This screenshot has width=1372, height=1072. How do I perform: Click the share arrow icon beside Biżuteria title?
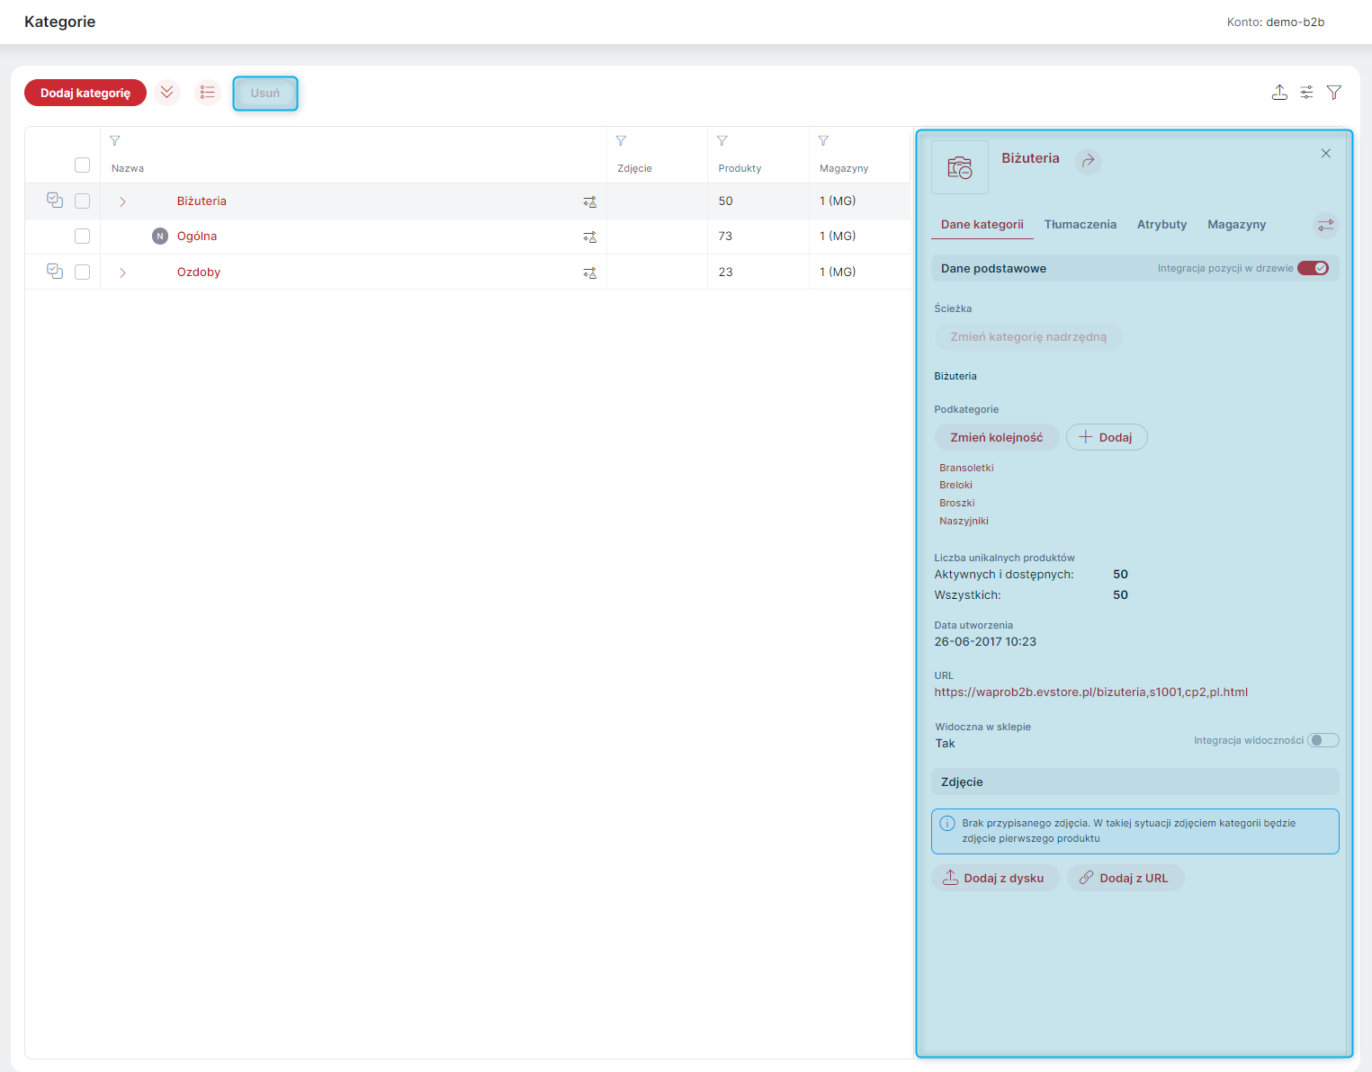click(x=1089, y=161)
